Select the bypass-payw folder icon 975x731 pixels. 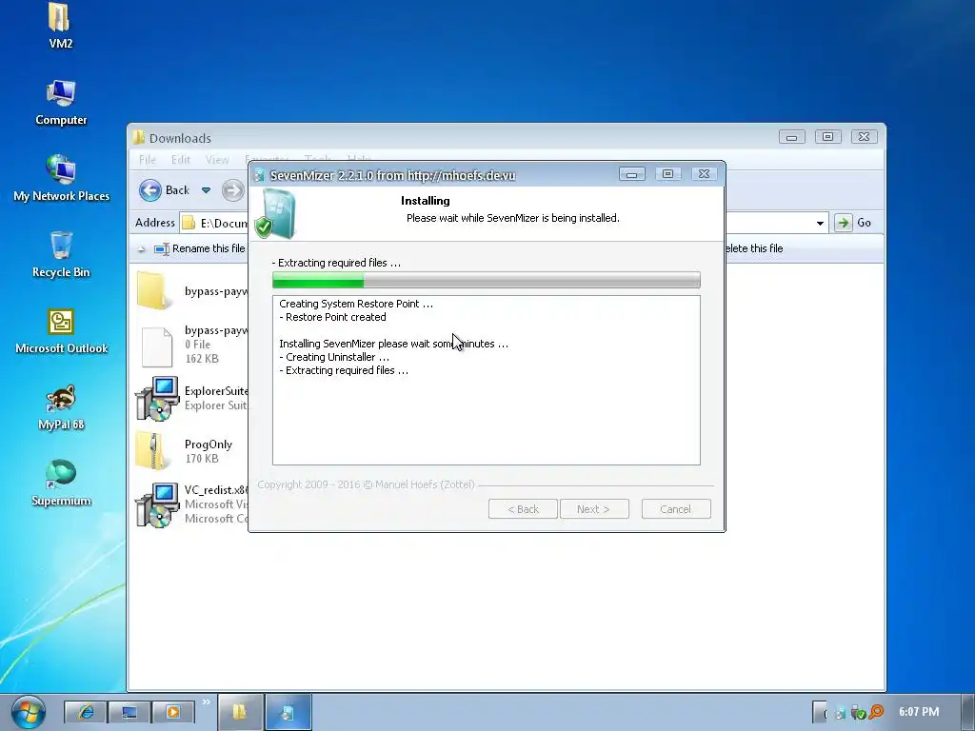click(x=153, y=290)
